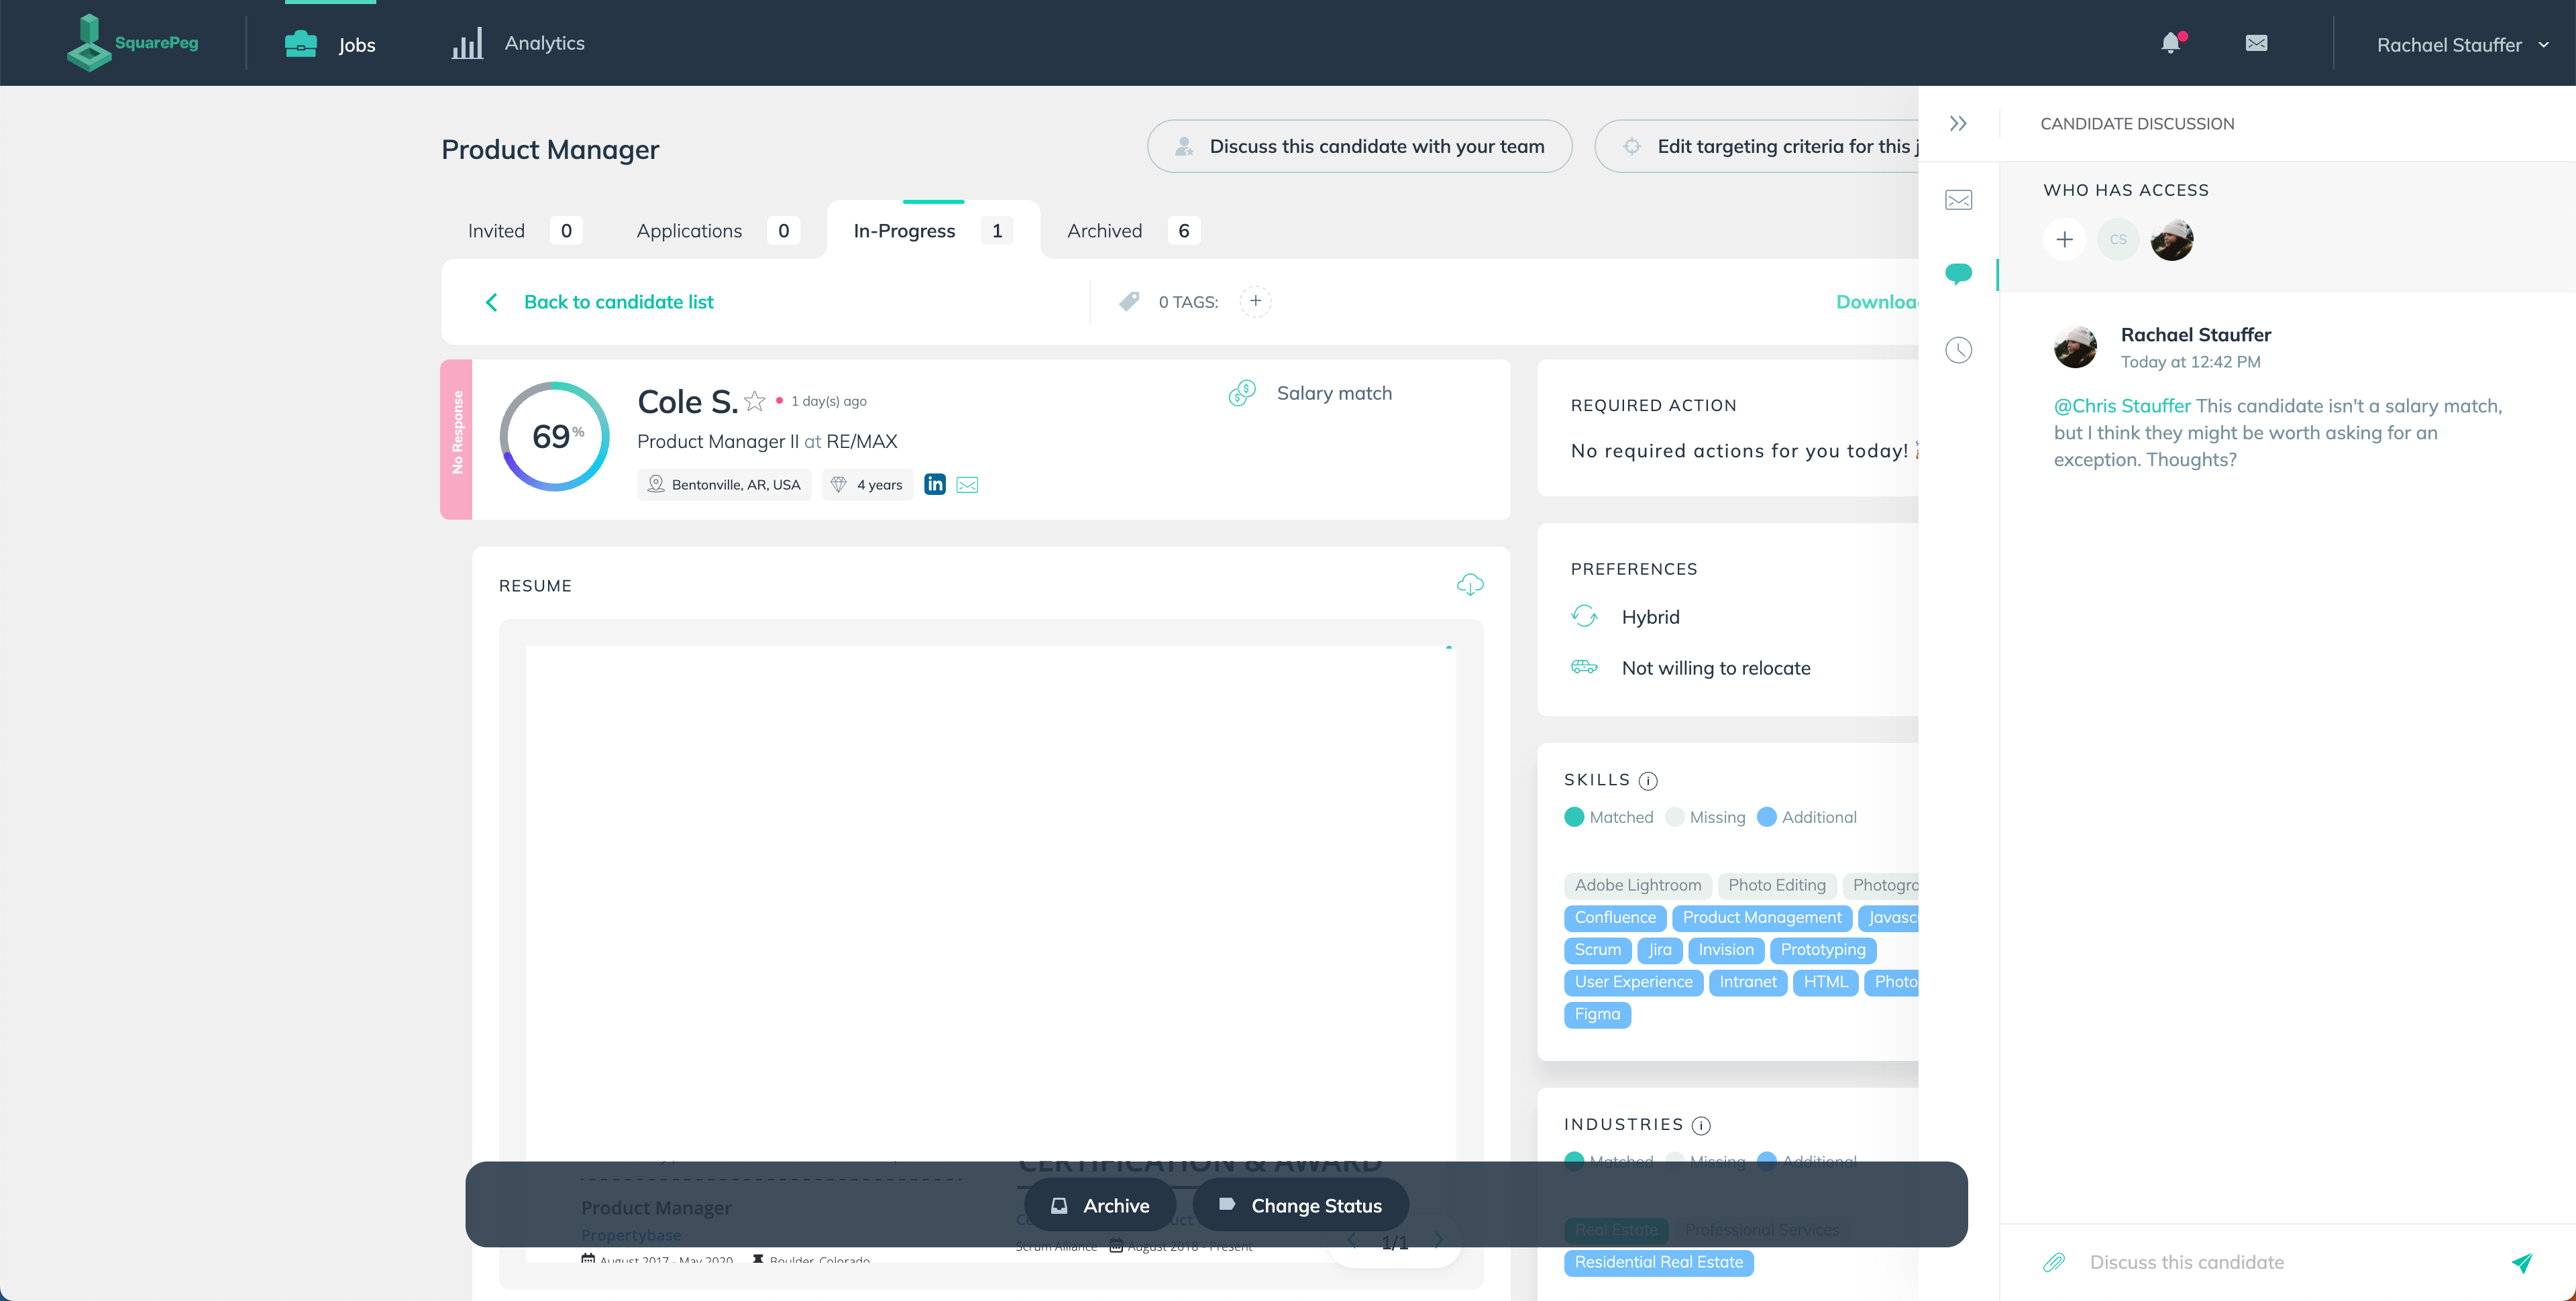Download resume via cloud icon
Image resolution: width=2576 pixels, height=1301 pixels.
coord(1469,585)
